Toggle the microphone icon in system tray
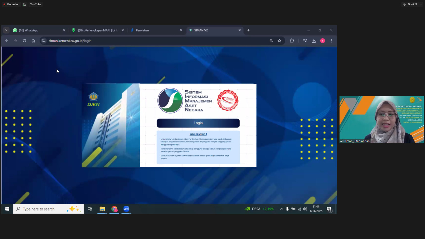This screenshot has height=239, width=425. point(287,209)
